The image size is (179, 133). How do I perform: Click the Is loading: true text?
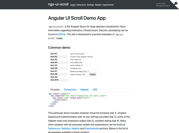point(75,68)
